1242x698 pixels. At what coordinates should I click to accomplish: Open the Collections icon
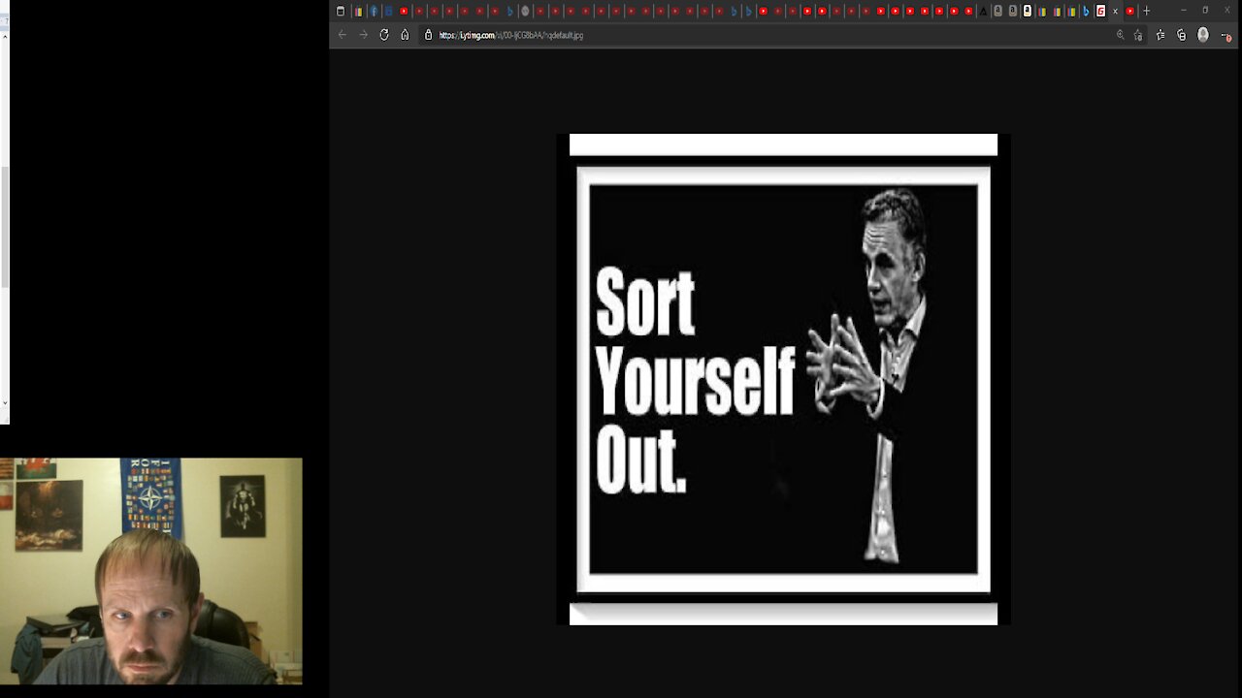click(x=1181, y=35)
